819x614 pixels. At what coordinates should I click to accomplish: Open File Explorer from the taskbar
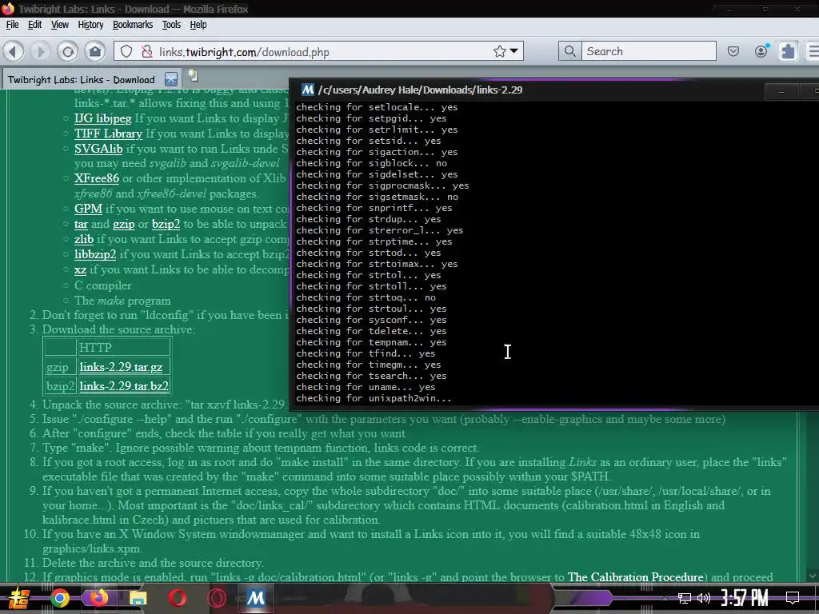[138, 598]
